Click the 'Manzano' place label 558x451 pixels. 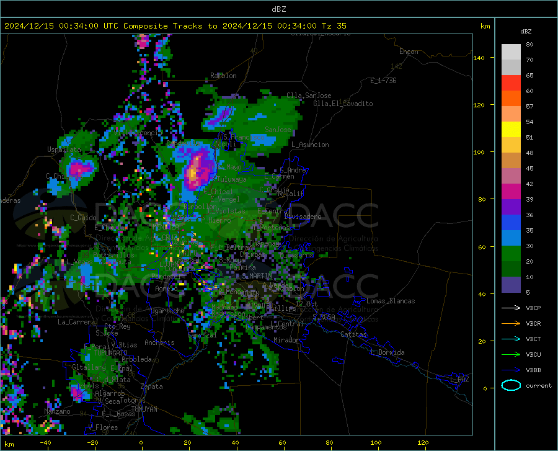pos(57,411)
